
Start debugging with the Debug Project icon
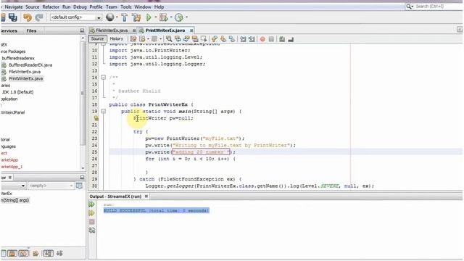(x=163, y=17)
